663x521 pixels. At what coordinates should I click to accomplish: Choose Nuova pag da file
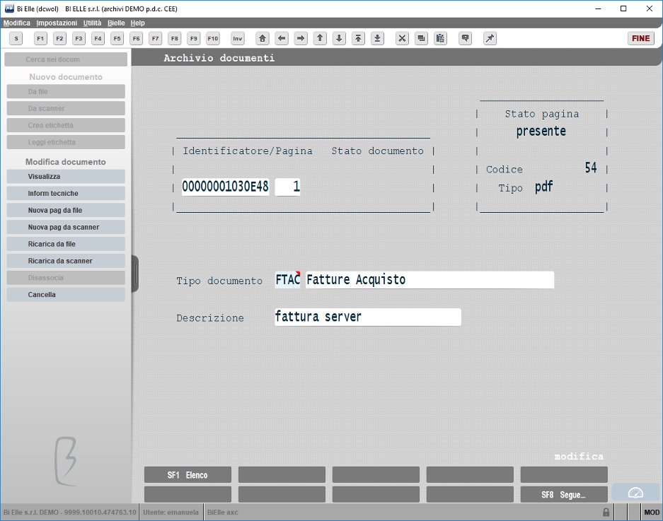pos(66,211)
